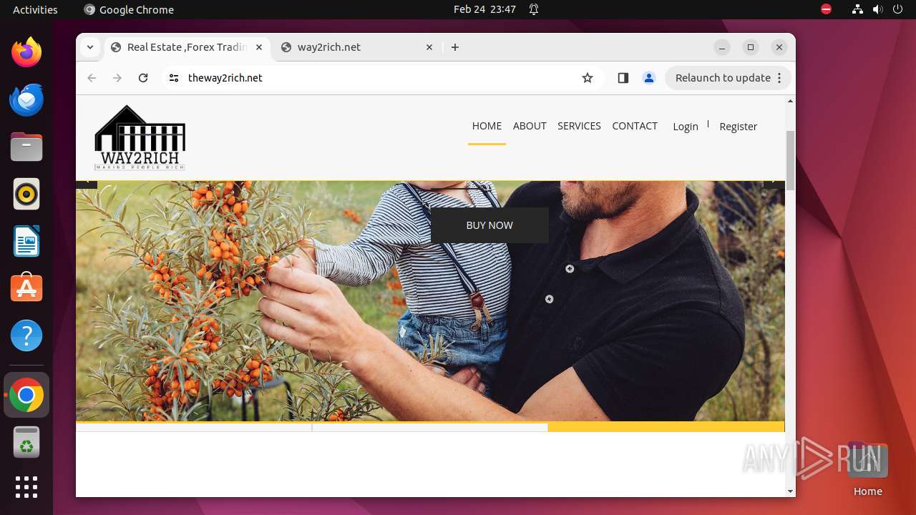Viewport: 916px width, 515px height.
Task: Open the Chrome profile avatar
Action: pos(649,78)
